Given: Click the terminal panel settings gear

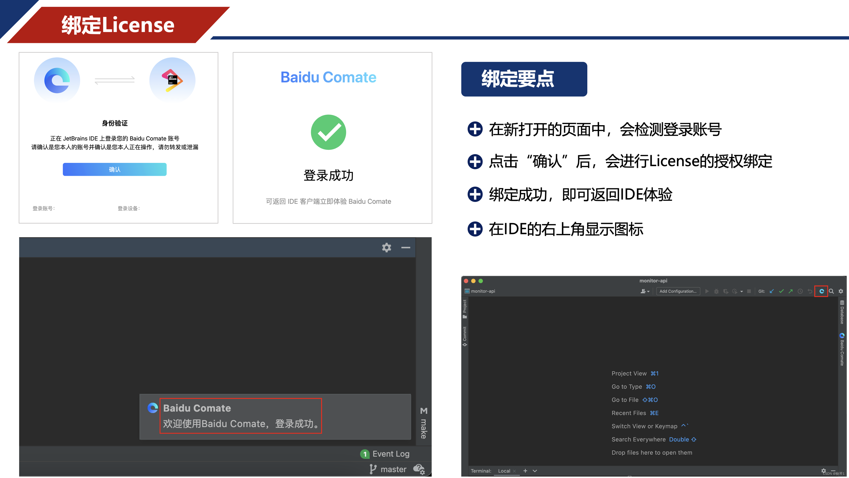Looking at the screenshot, I should 823,470.
